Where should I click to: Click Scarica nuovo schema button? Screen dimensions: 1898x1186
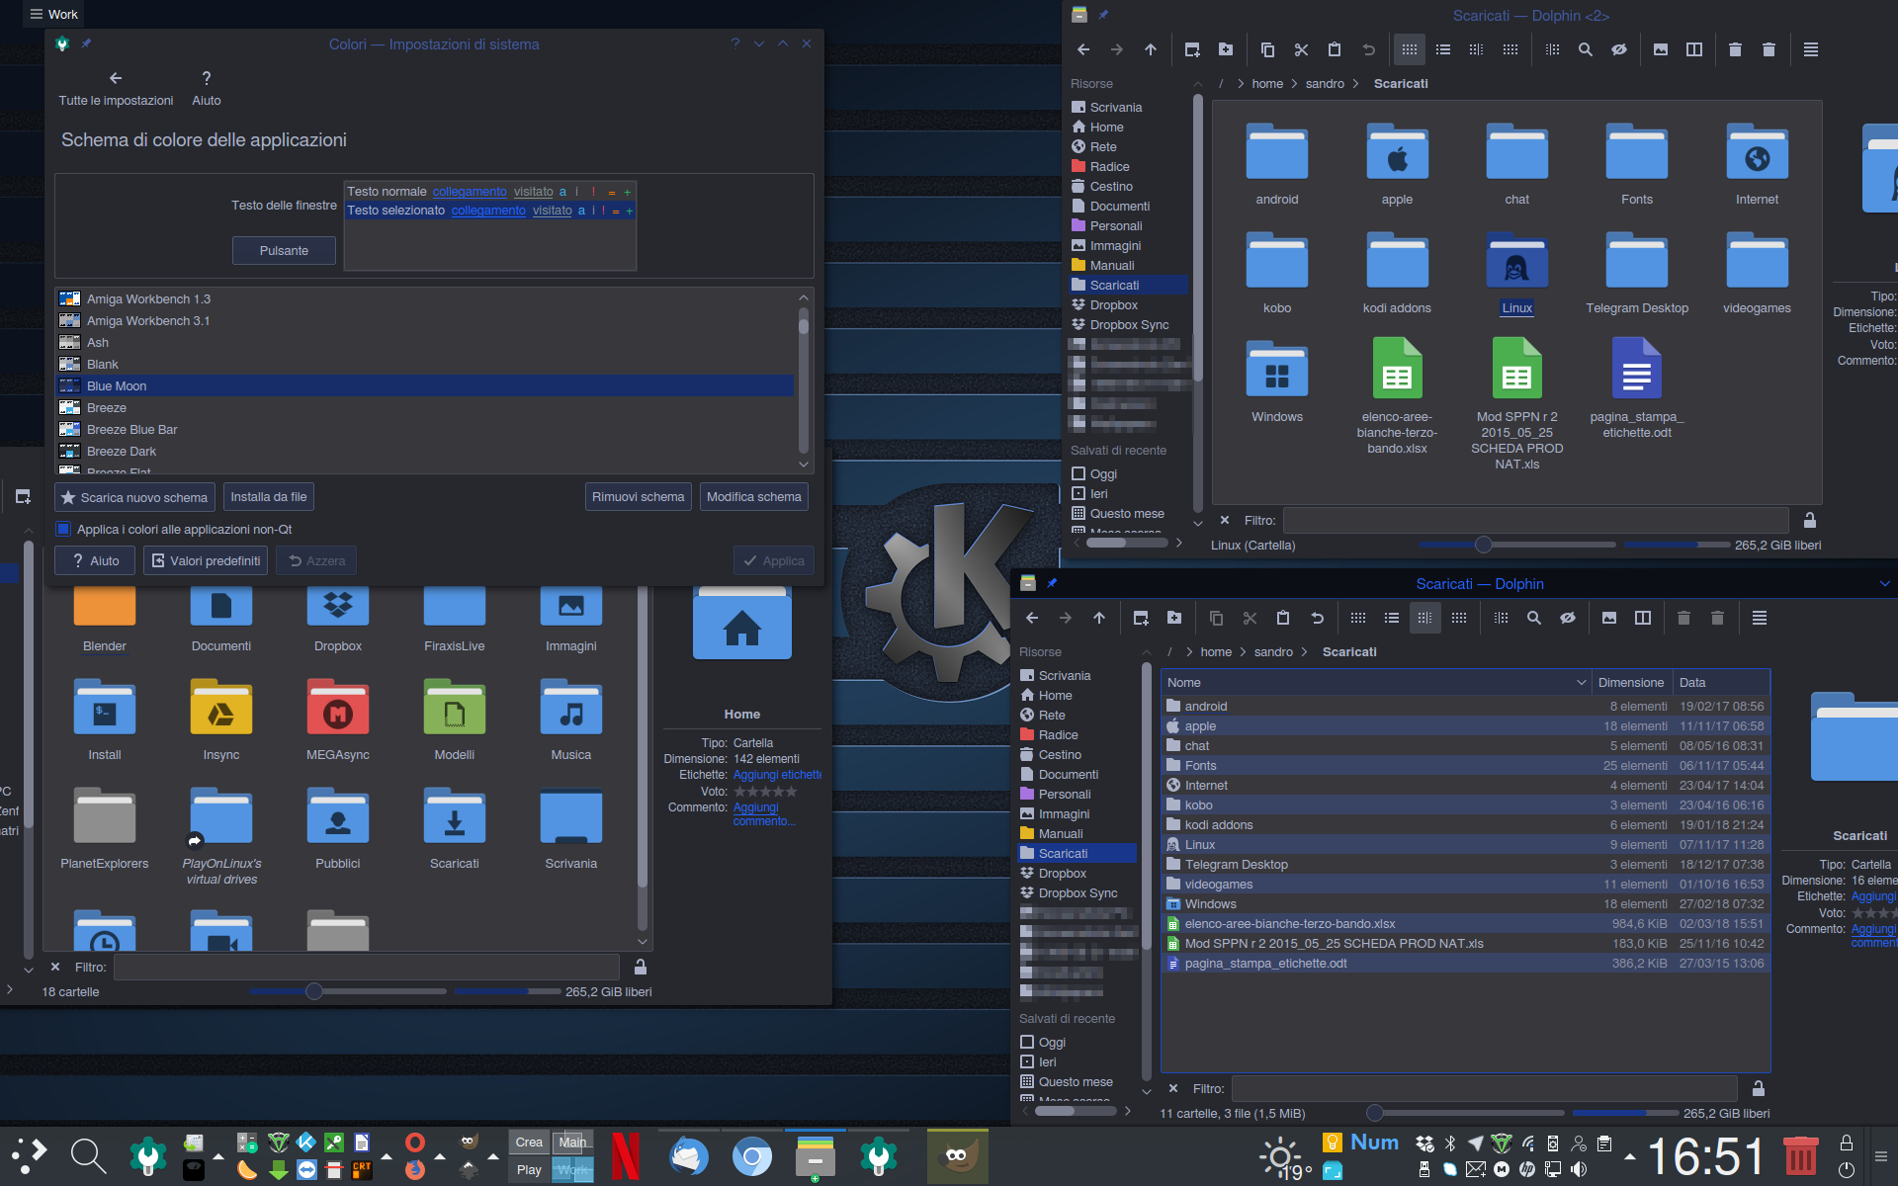click(x=134, y=497)
